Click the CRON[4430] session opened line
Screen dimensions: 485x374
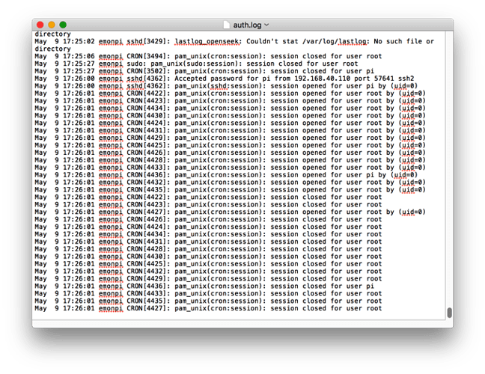[230, 116]
